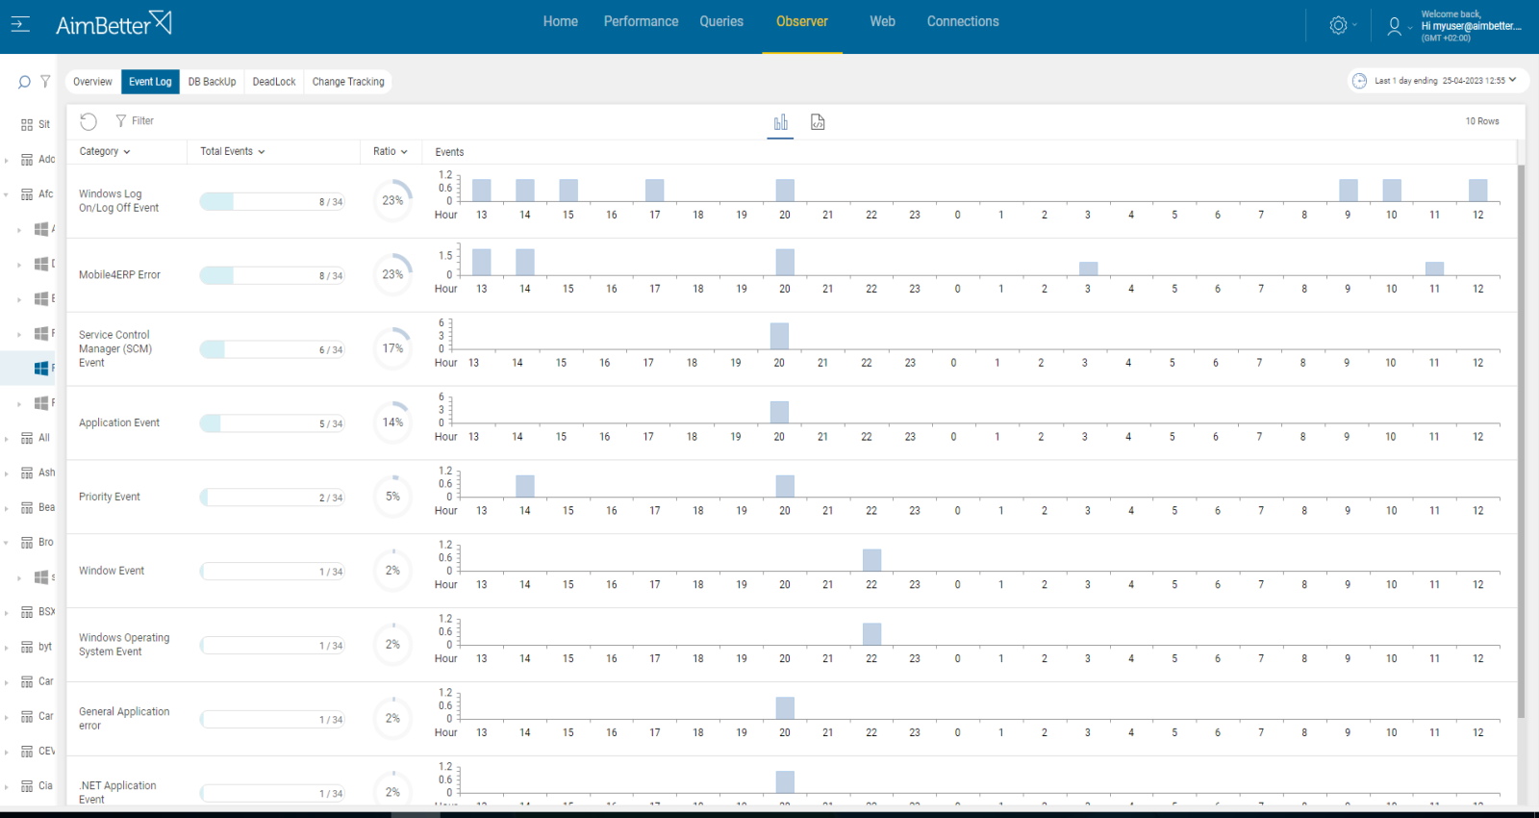Open the settings gear menu
Screen dimensions: 1539x818
1338,26
